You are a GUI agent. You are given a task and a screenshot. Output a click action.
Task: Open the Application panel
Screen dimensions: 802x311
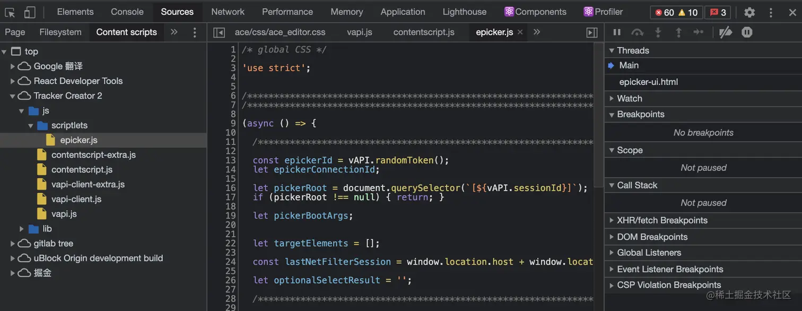403,12
